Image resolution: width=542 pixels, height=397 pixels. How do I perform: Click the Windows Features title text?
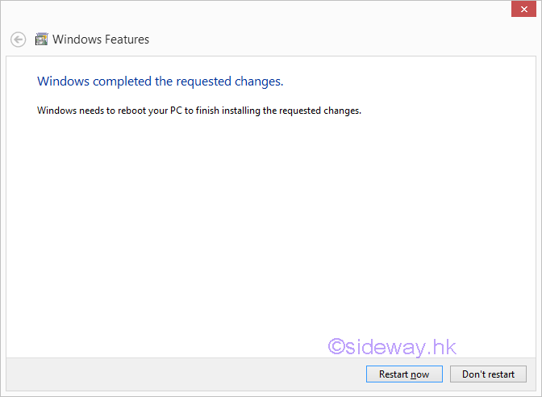coord(101,39)
